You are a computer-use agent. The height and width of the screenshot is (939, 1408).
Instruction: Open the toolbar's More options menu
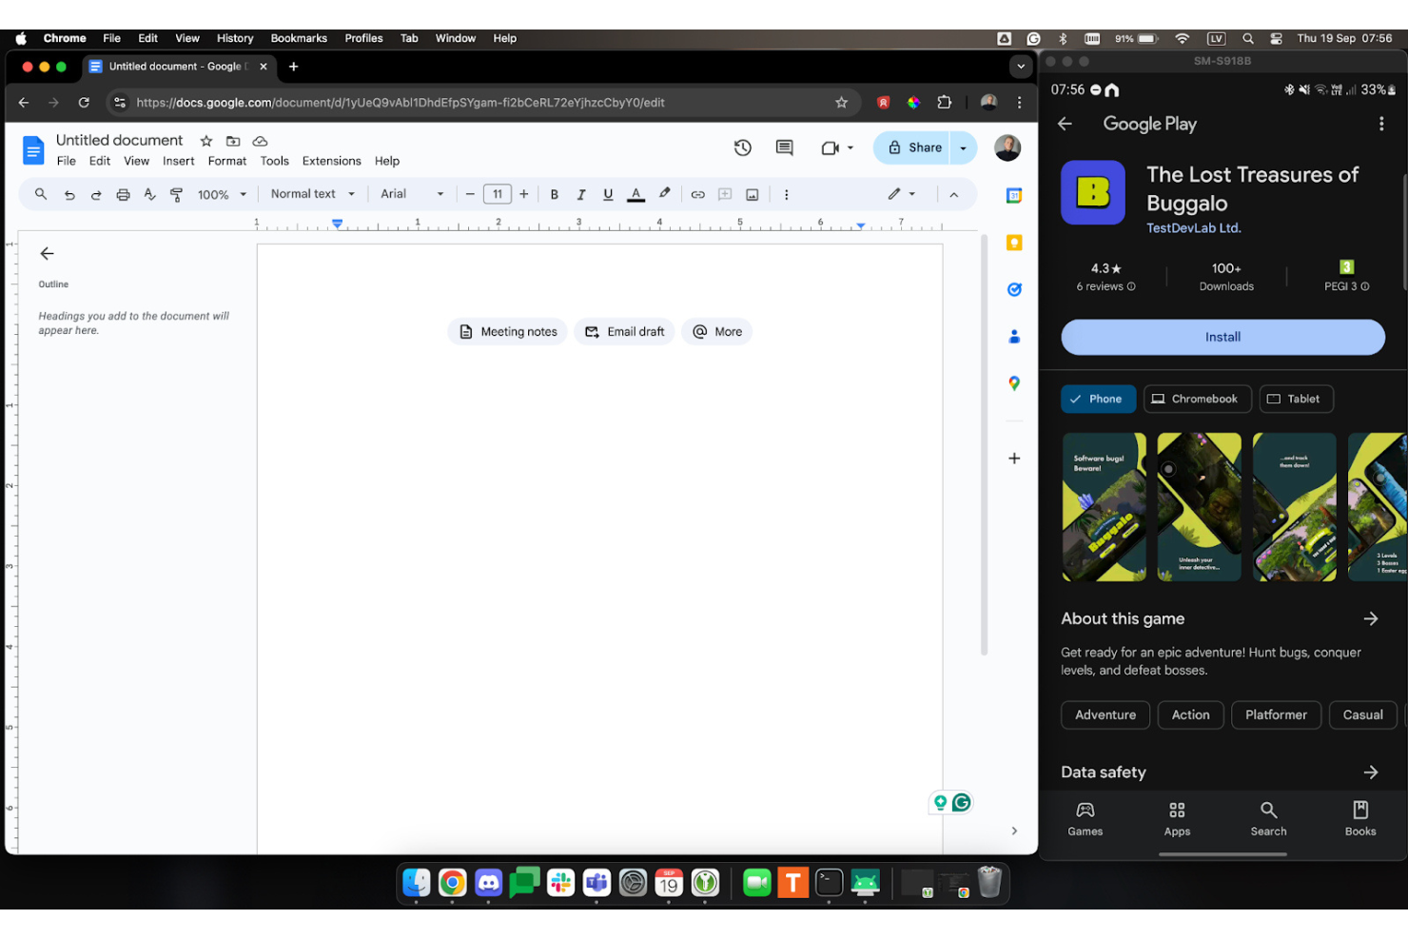(786, 194)
